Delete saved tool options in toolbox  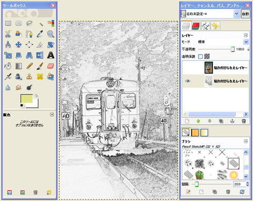35,193
